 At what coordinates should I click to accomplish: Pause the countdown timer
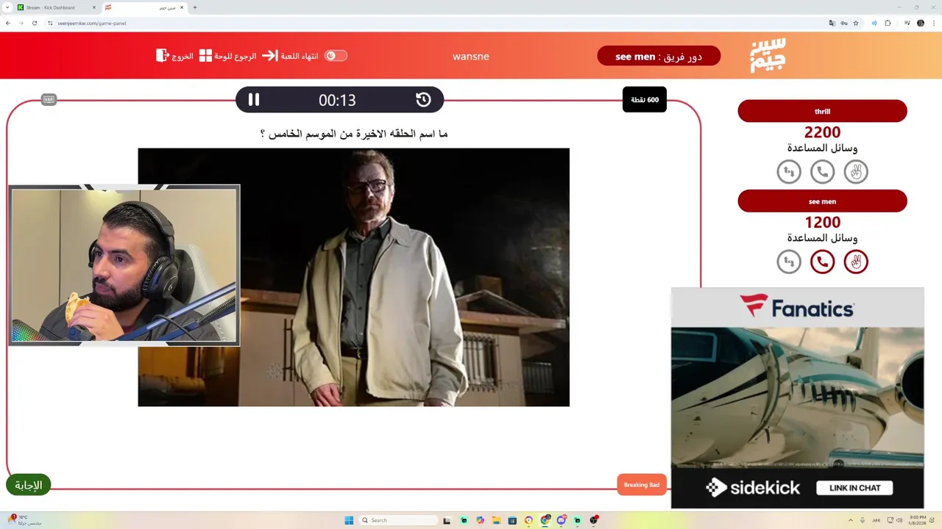pyautogui.click(x=253, y=99)
